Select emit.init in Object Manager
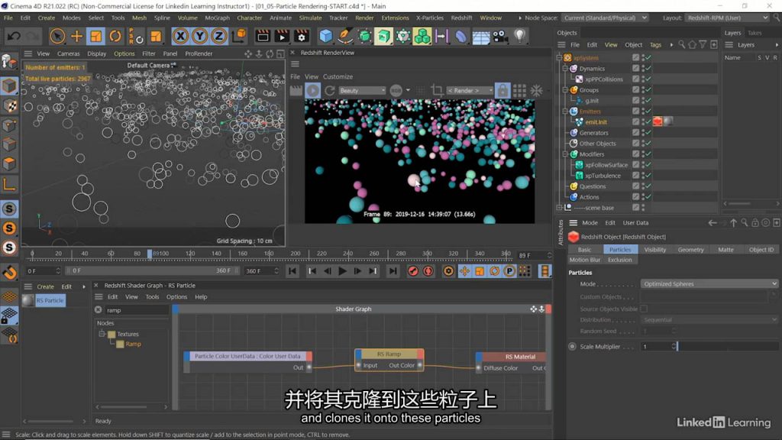The image size is (782, 440). [596, 122]
